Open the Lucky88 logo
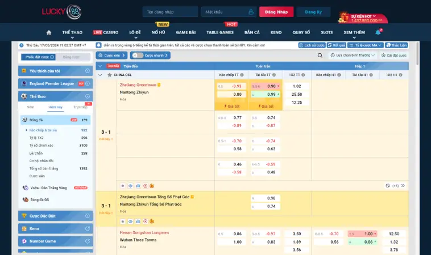The height and width of the screenshot is (255, 431). [x=61, y=12]
